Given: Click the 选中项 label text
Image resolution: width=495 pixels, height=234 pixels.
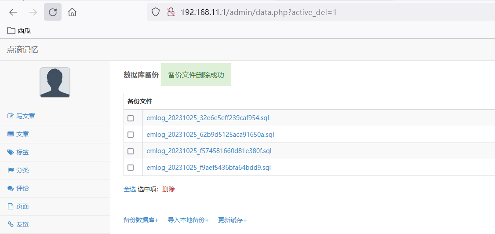Looking at the screenshot, I should (149, 189).
